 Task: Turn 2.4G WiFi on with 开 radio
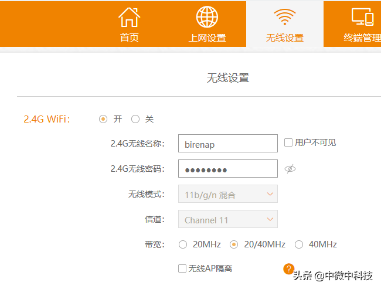103,119
